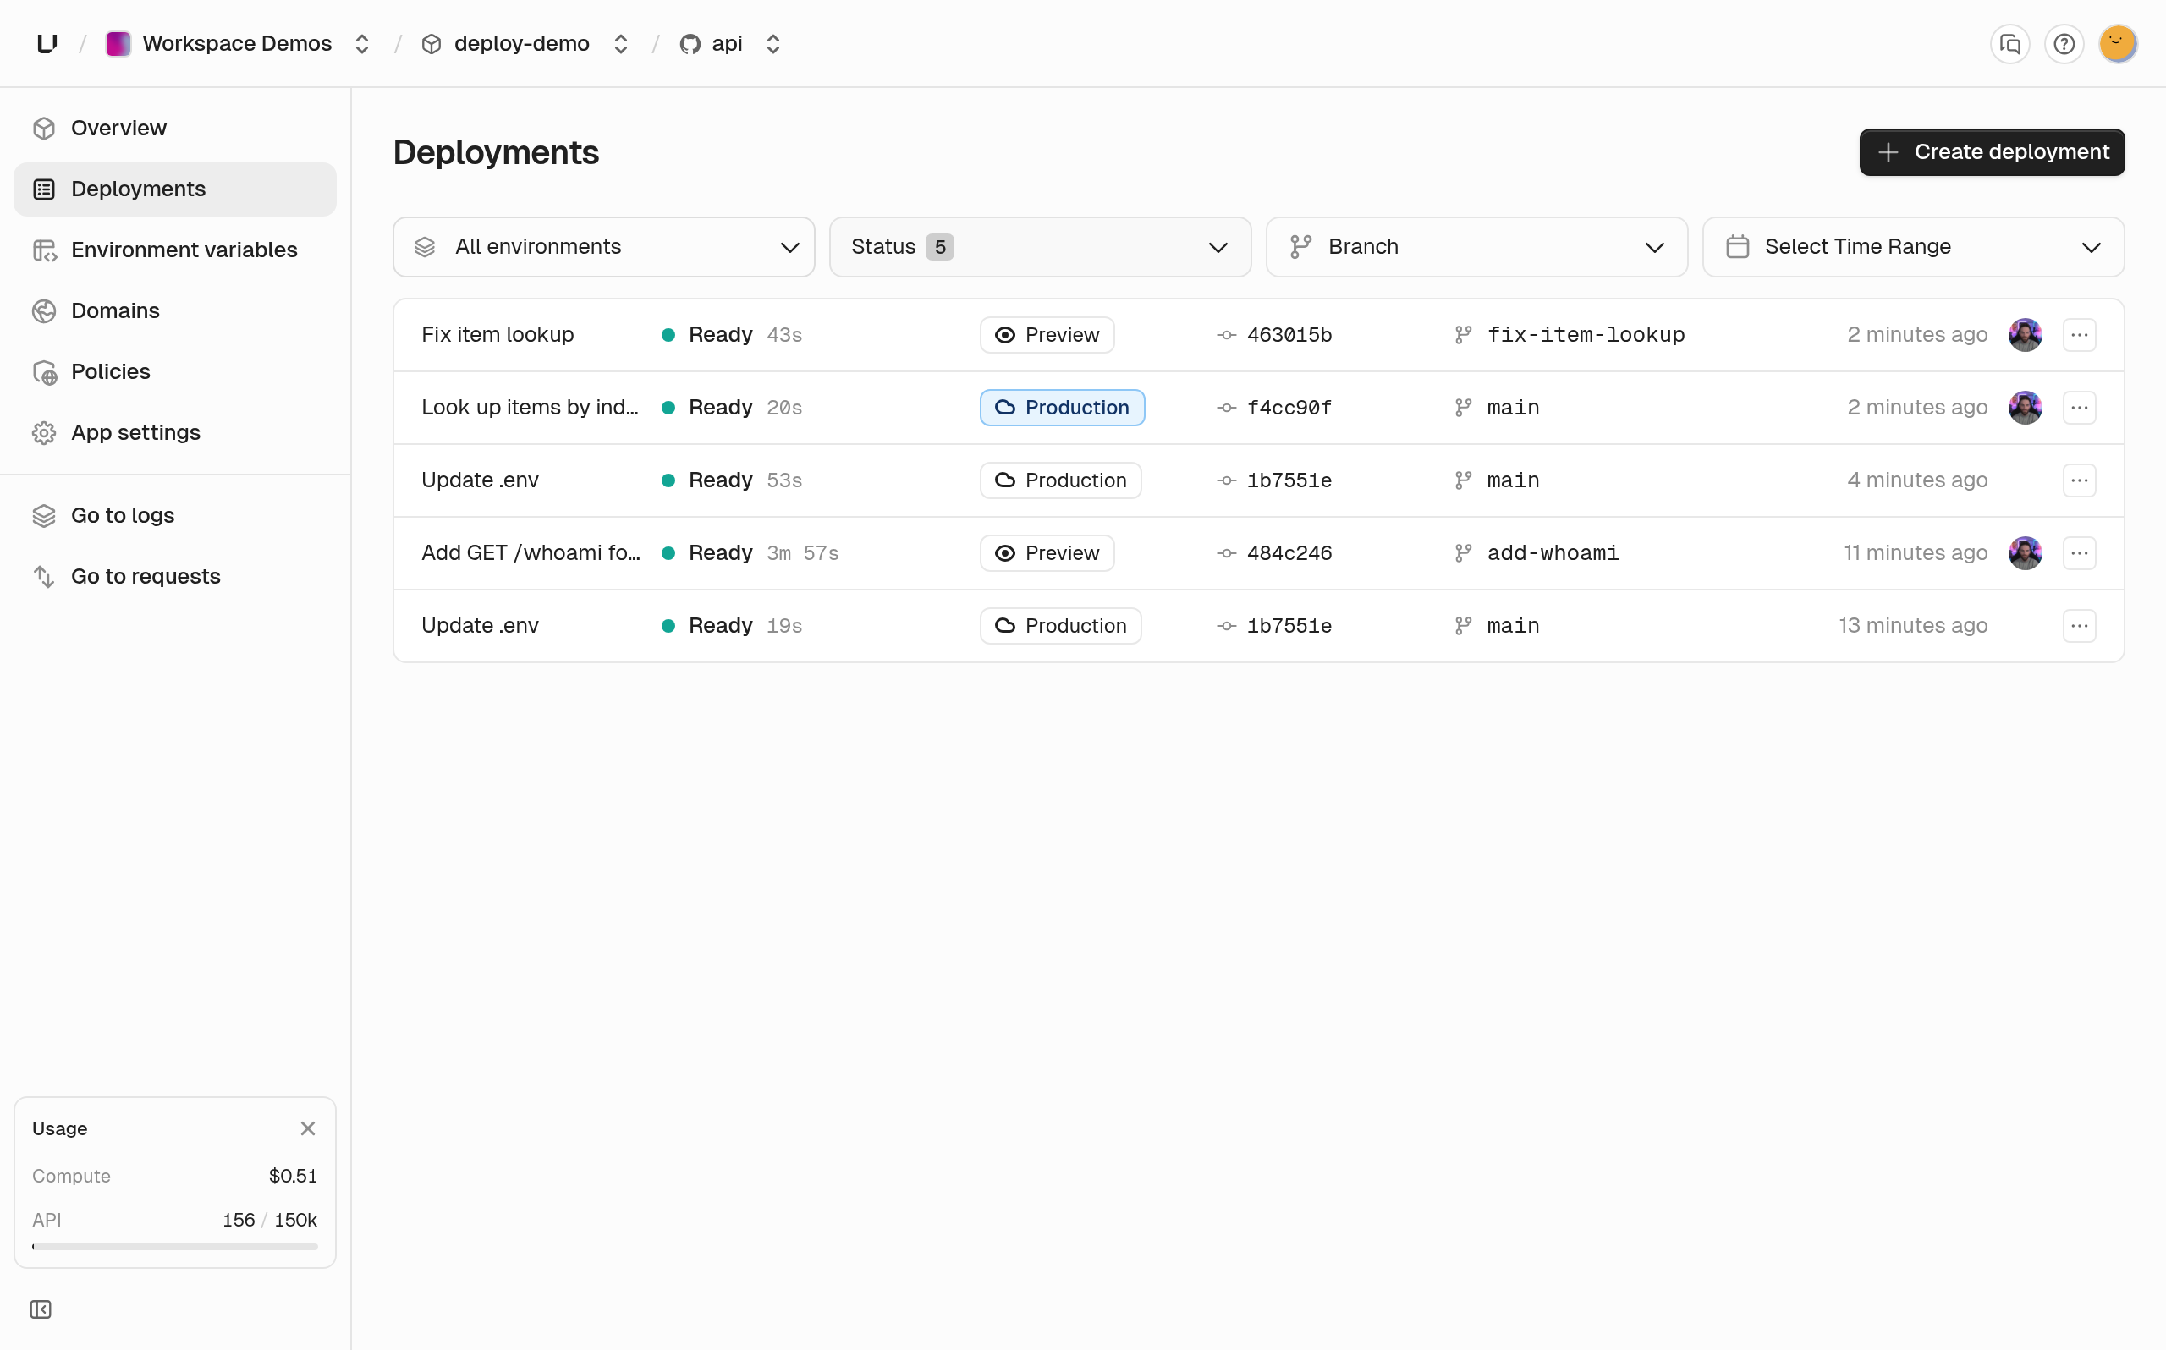Expand the Workspace Demos switcher
This screenshot has height=1350, width=2166.
pyautogui.click(x=361, y=44)
